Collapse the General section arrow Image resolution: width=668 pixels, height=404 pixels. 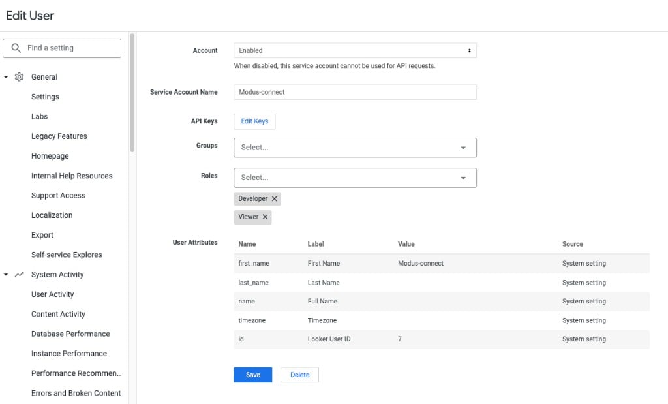tap(6, 77)
